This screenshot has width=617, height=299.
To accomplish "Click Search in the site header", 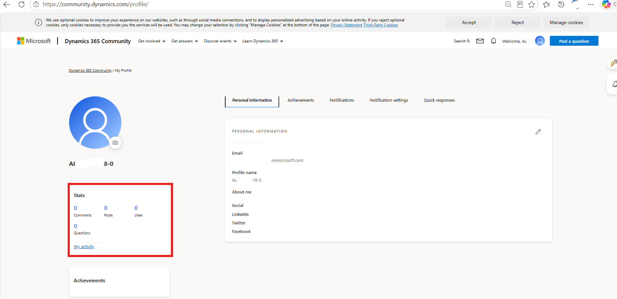I will point(462,41).
